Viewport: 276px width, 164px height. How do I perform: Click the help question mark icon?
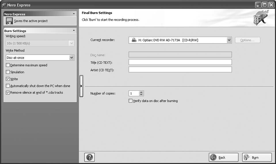click(89, 157)
